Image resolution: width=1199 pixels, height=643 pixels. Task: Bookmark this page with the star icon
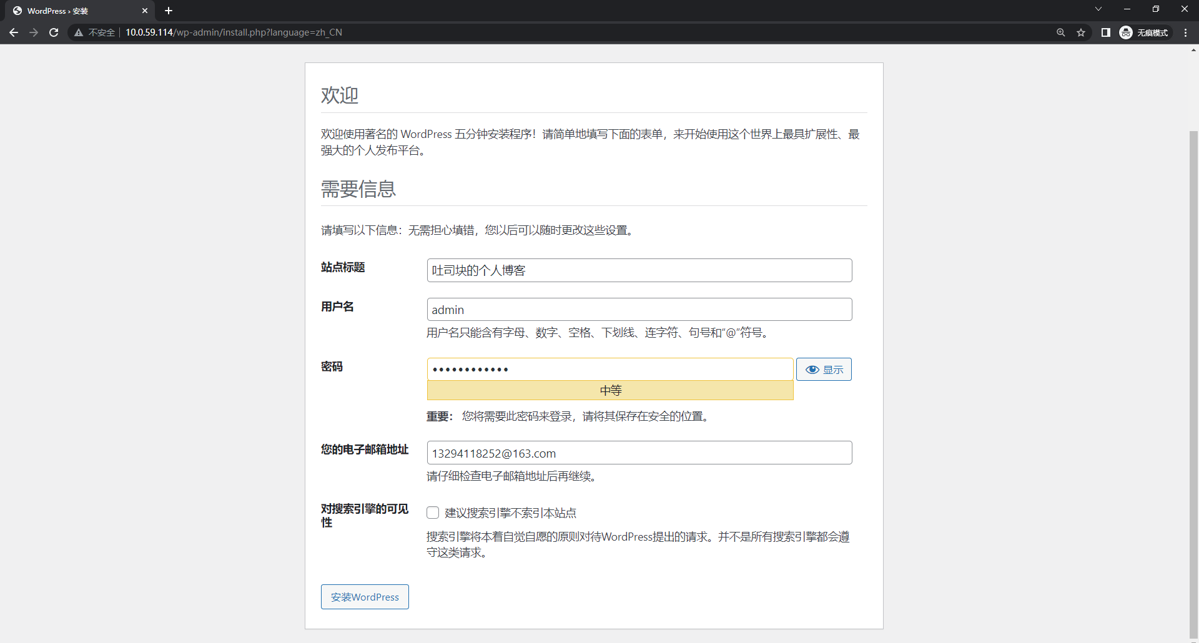click(1081, 32)
